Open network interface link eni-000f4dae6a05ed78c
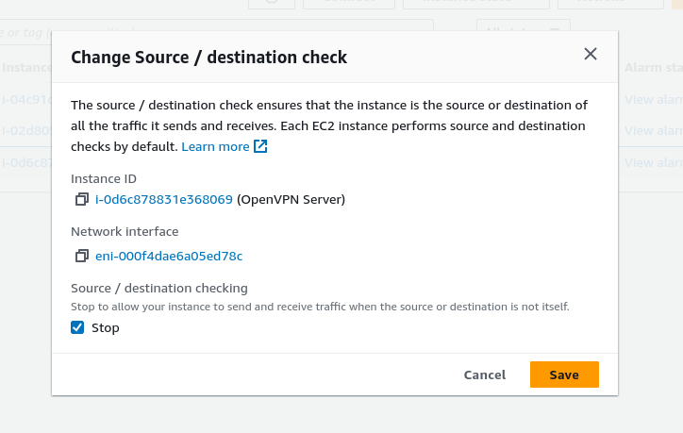This screenshot has width=683, height=433. [169, 256]
